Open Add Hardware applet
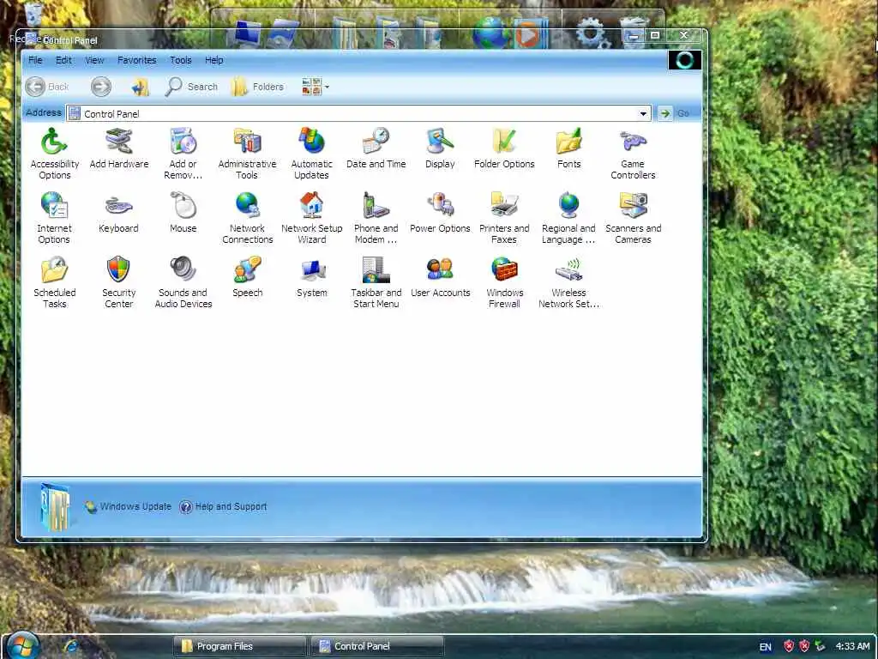This screenshot has height=659, width=878. pyautogui.click(x=118, y=148)
